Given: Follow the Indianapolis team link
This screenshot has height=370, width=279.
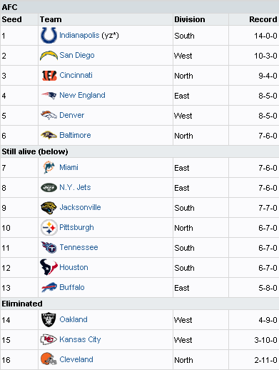Looking at the screenshot, I should click(x=79, y=35).
